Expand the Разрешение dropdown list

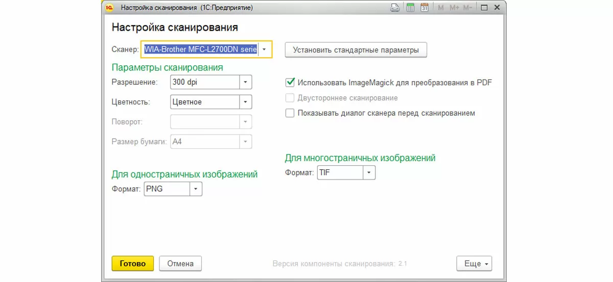click(x=246, y=82)
